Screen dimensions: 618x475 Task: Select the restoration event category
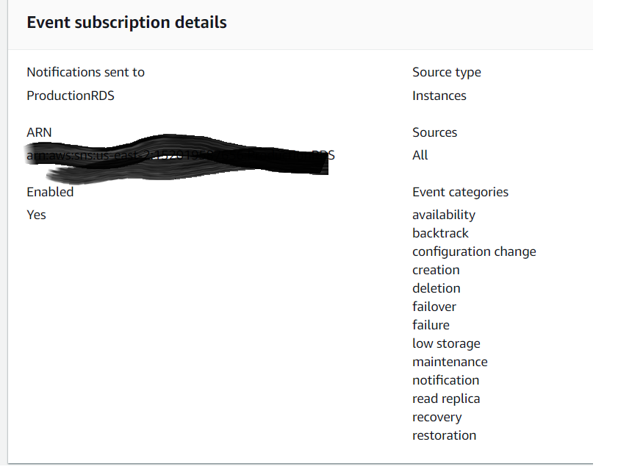[x=444, y=435]
